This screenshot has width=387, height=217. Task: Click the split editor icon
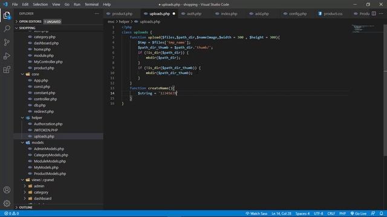point(374,13)
